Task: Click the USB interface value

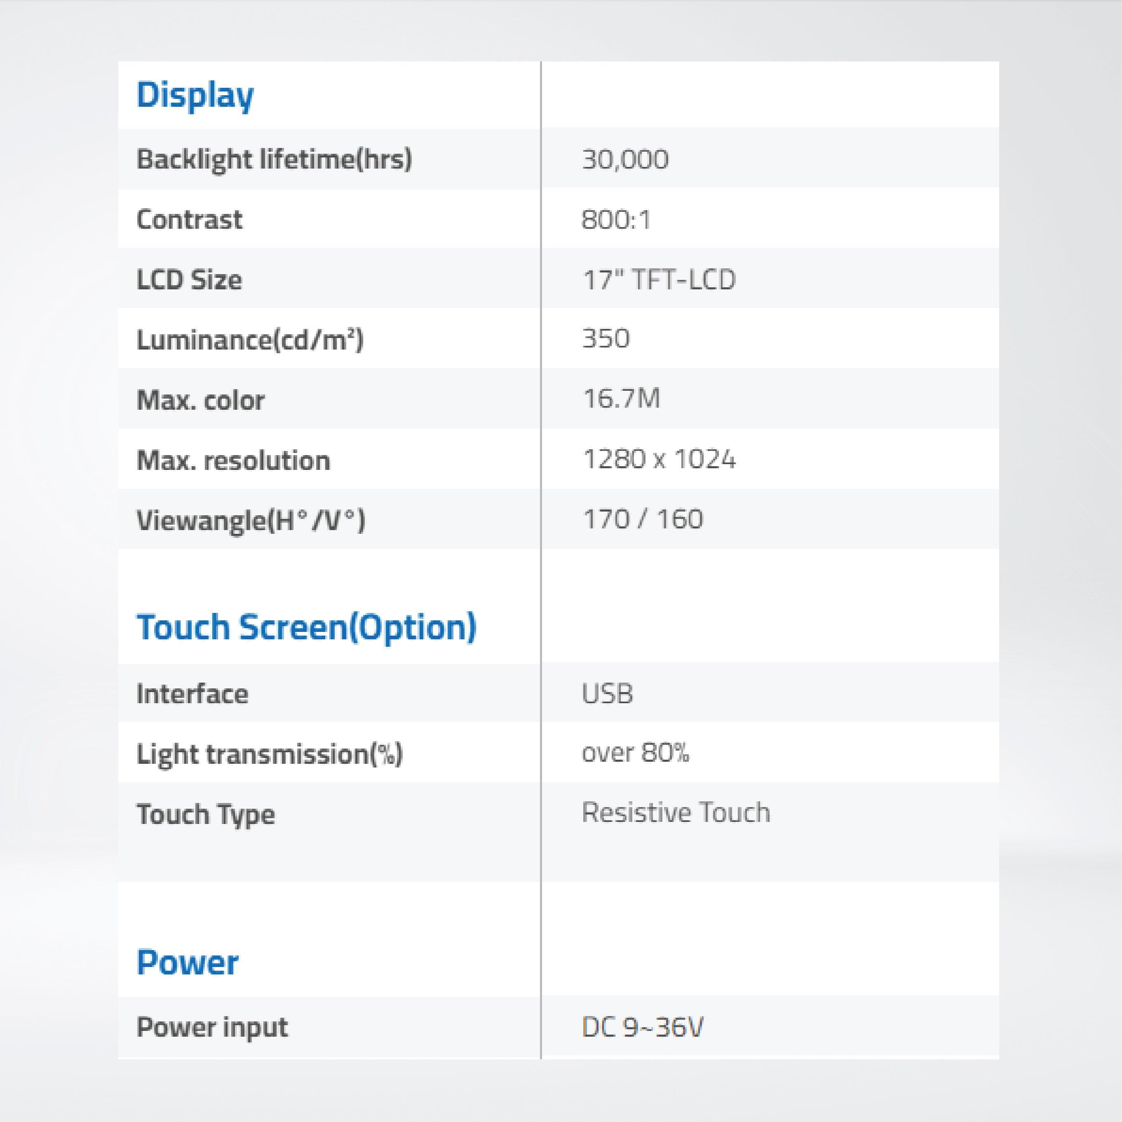Action: (x=608, y=694)
